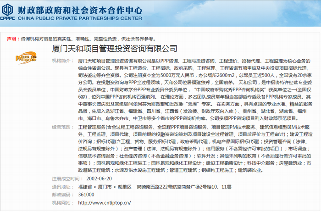The image size is (321, 212).
Task: Click the red 声明 label
Action: pyautogui.click(x=13, y=39)
